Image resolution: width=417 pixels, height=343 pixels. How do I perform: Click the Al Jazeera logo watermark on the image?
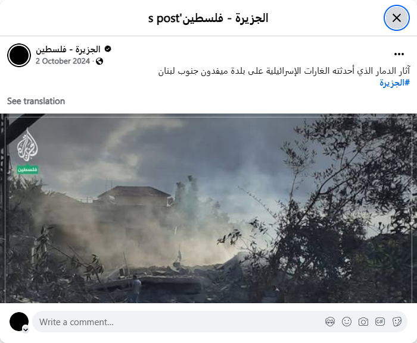point(27,145)
